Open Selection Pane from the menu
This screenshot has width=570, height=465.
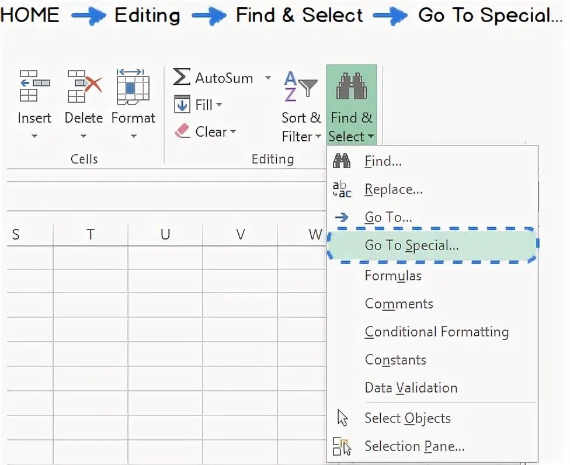pos(414,446)
